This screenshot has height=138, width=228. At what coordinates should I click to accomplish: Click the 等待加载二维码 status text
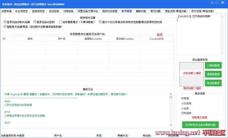192,88
